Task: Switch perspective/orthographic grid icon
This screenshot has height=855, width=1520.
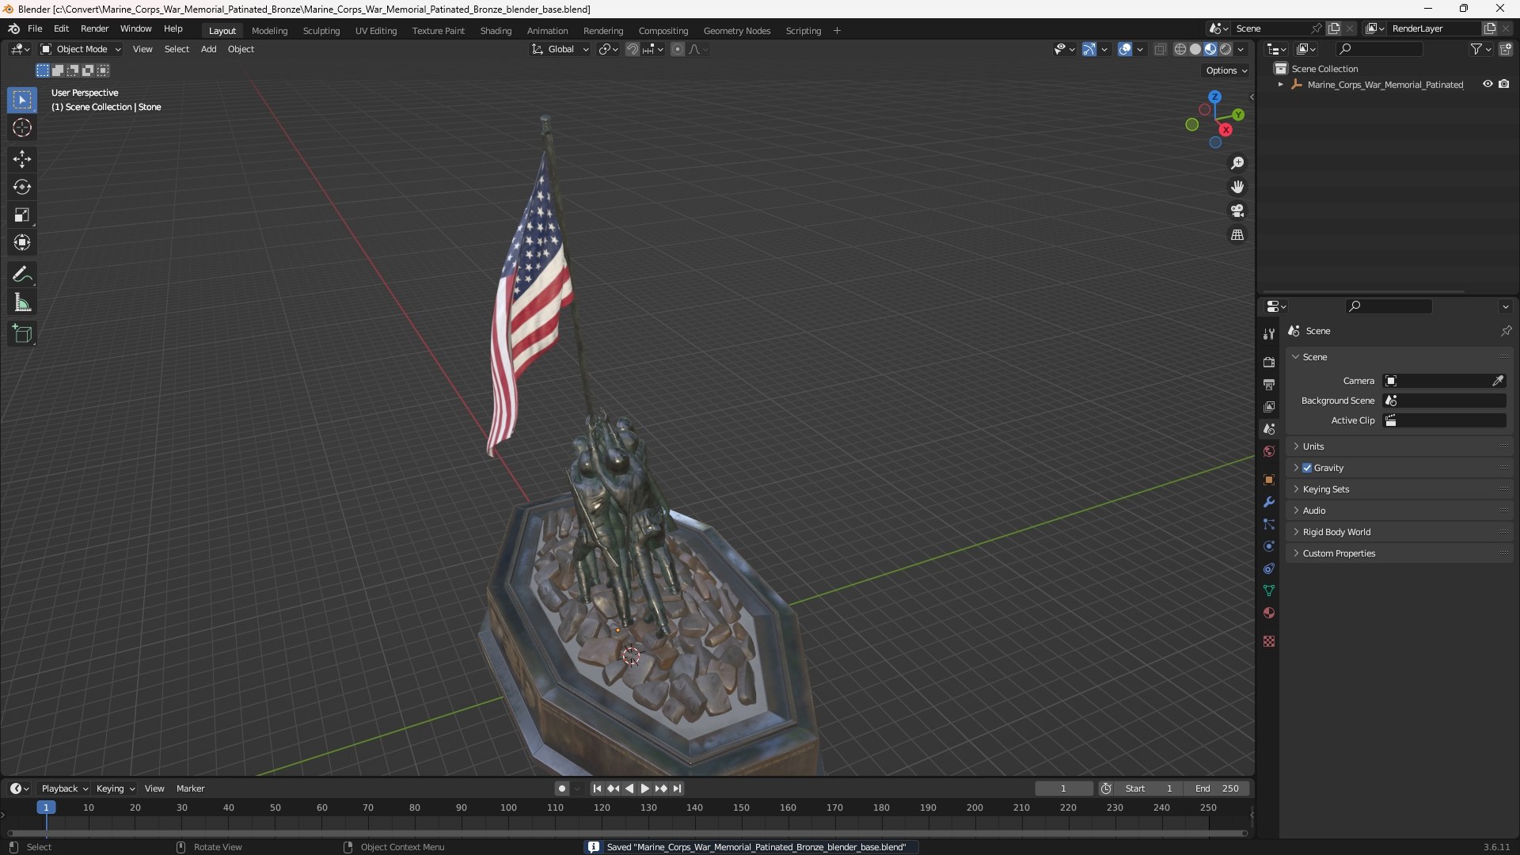Action: point(1237,235)
